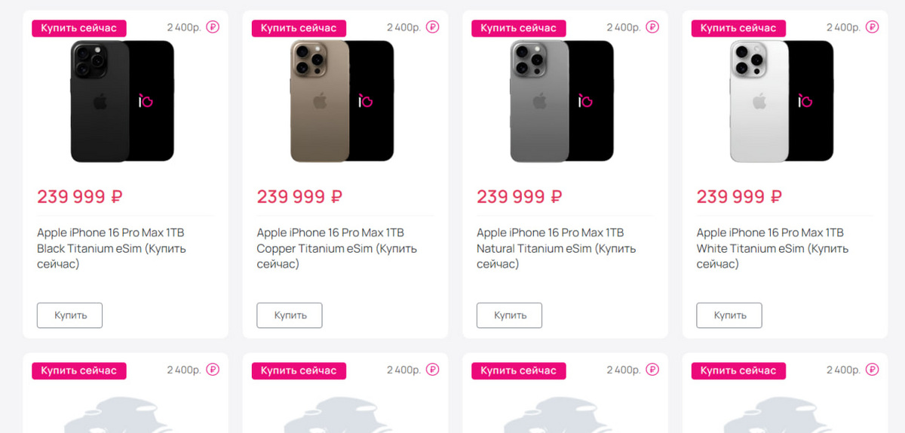This screenshot has width=905, height=433.
Task: Open the Copper Titanium iPhone product image
Action: 342,101
